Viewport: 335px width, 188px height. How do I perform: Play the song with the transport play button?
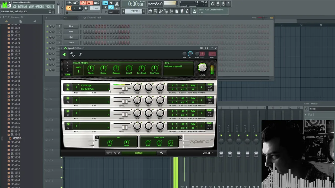74,8
